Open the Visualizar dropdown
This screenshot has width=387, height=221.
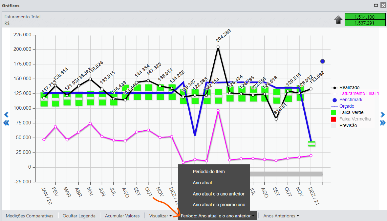pyautogui.click(x=161, y=216)
